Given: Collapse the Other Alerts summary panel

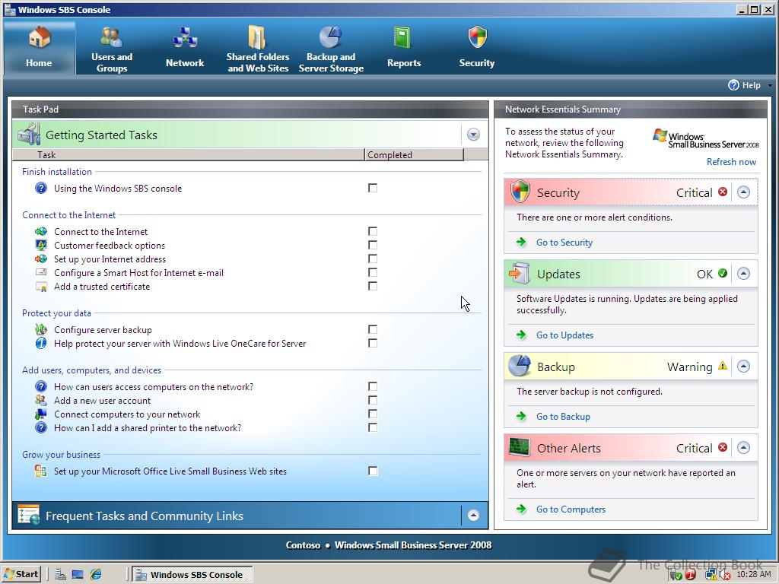Looking at the screenshot, I should [743, 448].
